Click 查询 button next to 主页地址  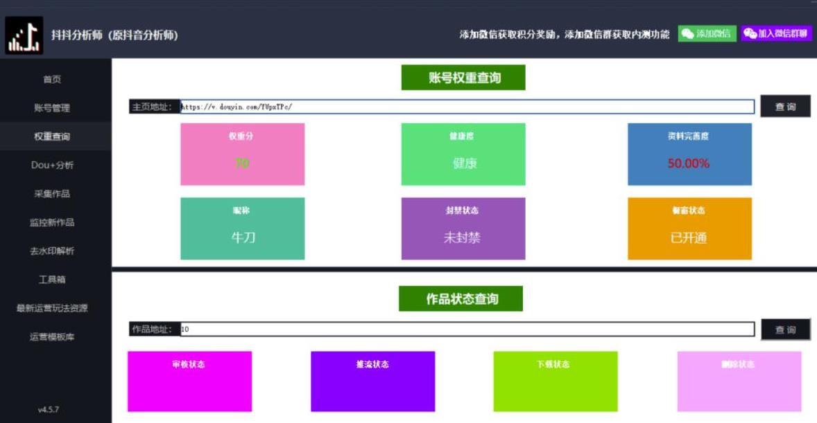coord(785,106)
